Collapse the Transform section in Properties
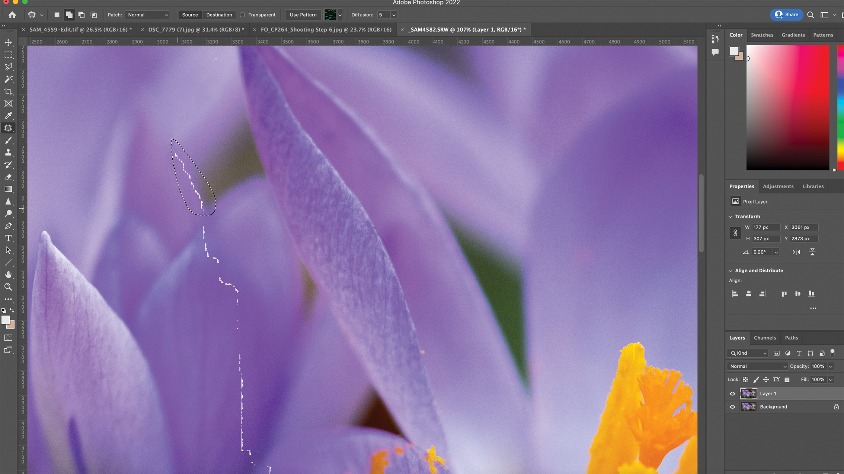 pos(730,216)
